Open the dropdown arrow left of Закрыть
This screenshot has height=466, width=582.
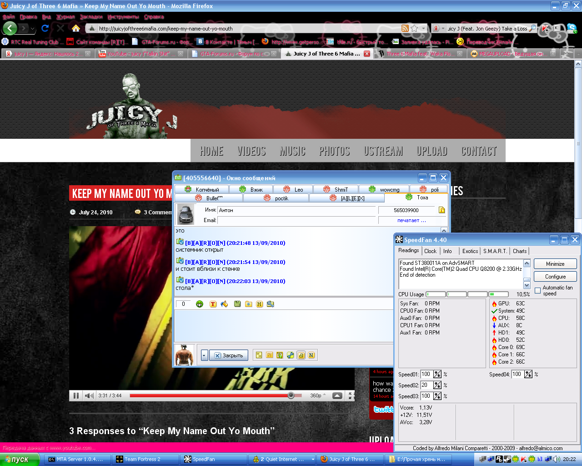coord(204,355)
